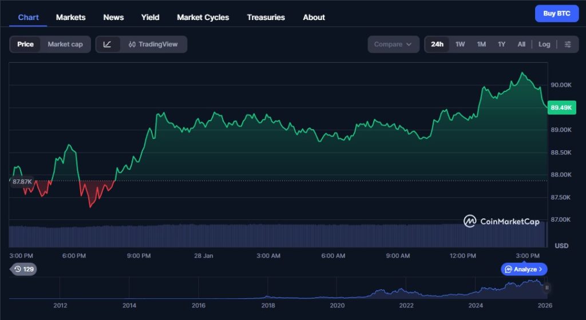Open the Treasuries tab
This screenshot has height=320, width=586.
(x=266, y=17)
